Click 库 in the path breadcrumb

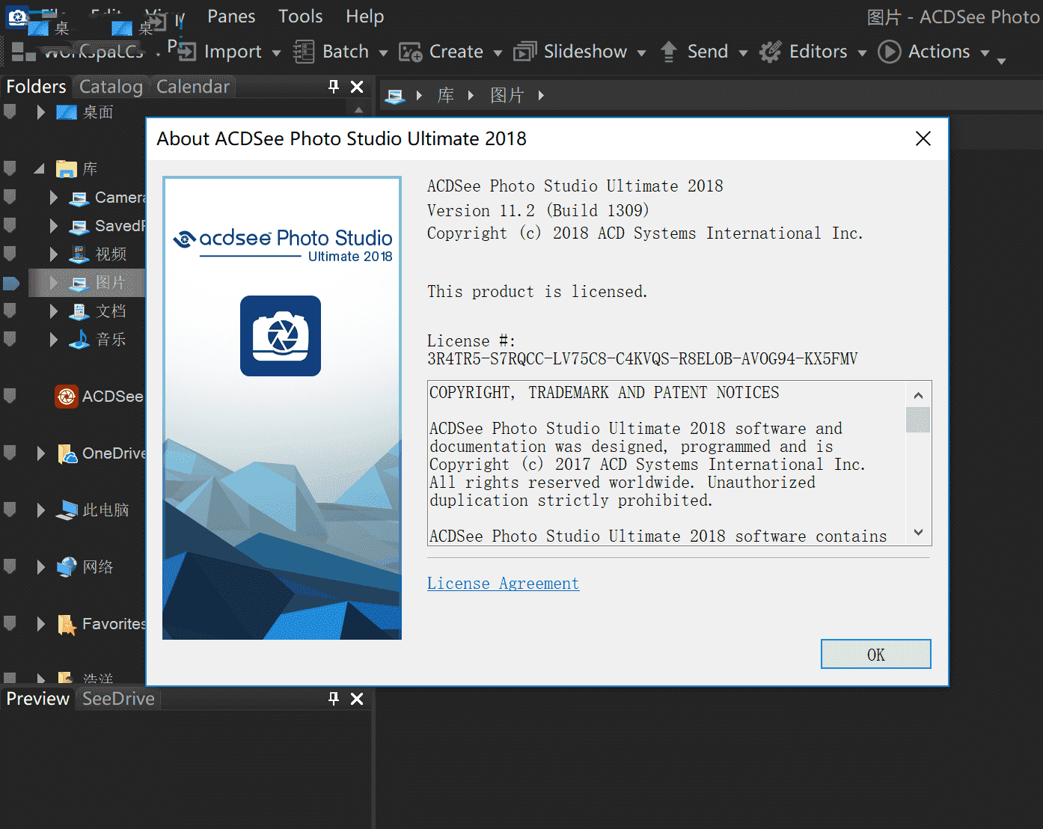[x=446, y=96]
